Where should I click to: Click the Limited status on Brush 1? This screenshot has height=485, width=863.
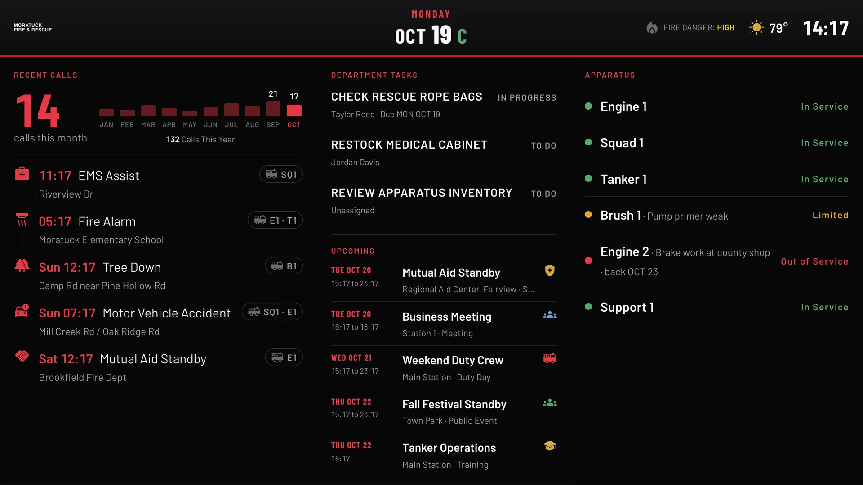830,215
